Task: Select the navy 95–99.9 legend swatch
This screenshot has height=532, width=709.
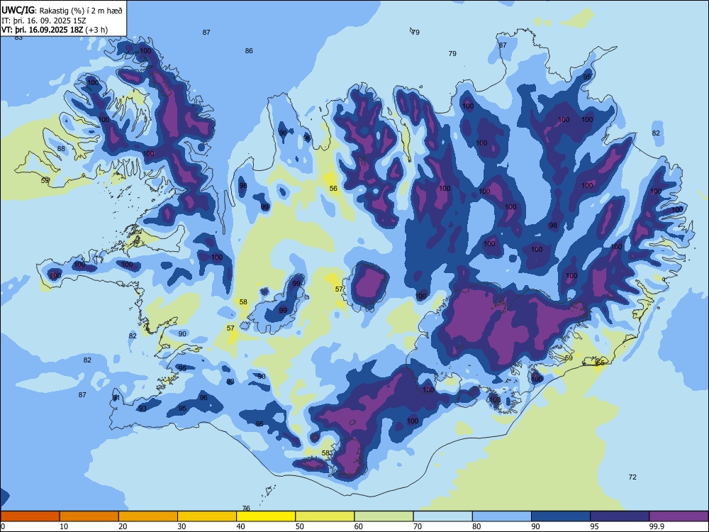Action: click(x=620, y=516)
